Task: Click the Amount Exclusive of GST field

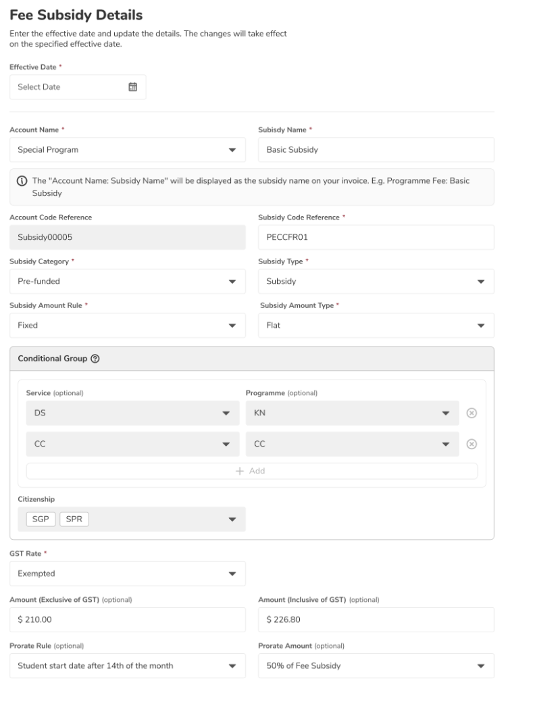Action: 128,619
